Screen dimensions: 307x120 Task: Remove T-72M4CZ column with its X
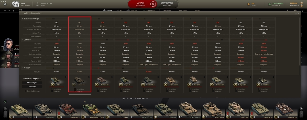pyautogui.click(x=273, y=77)
